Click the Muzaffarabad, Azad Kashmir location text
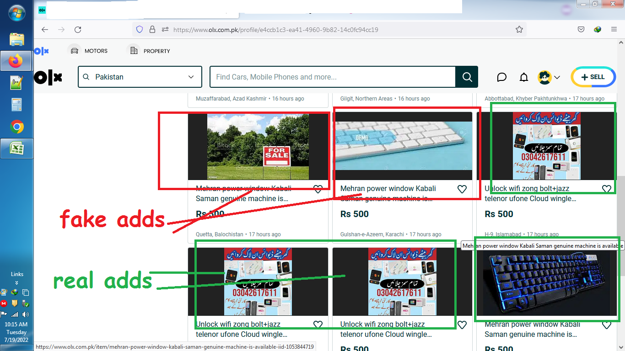The height and width of the screenshot is (351, 625). (x=232, y=99)
